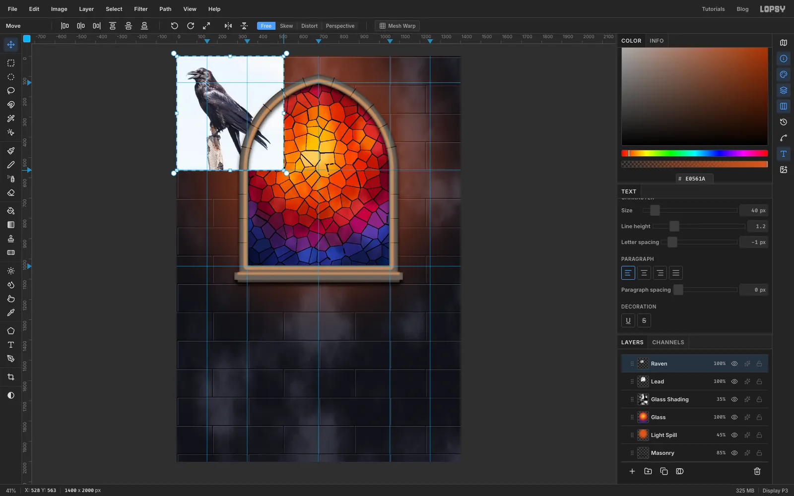Align left edges in options bar
This screenshot has width=794, height=496.
[65, 26]
